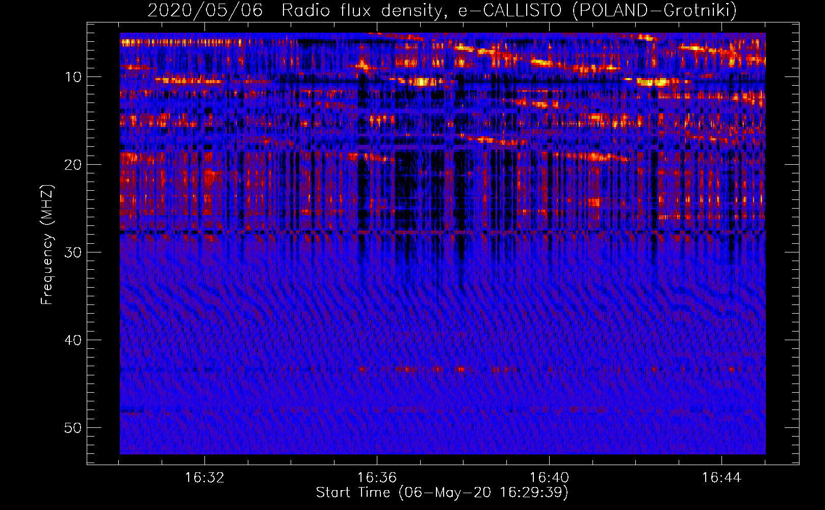
Task: Click the time tick label '16:36'
Action: (377, 478)
